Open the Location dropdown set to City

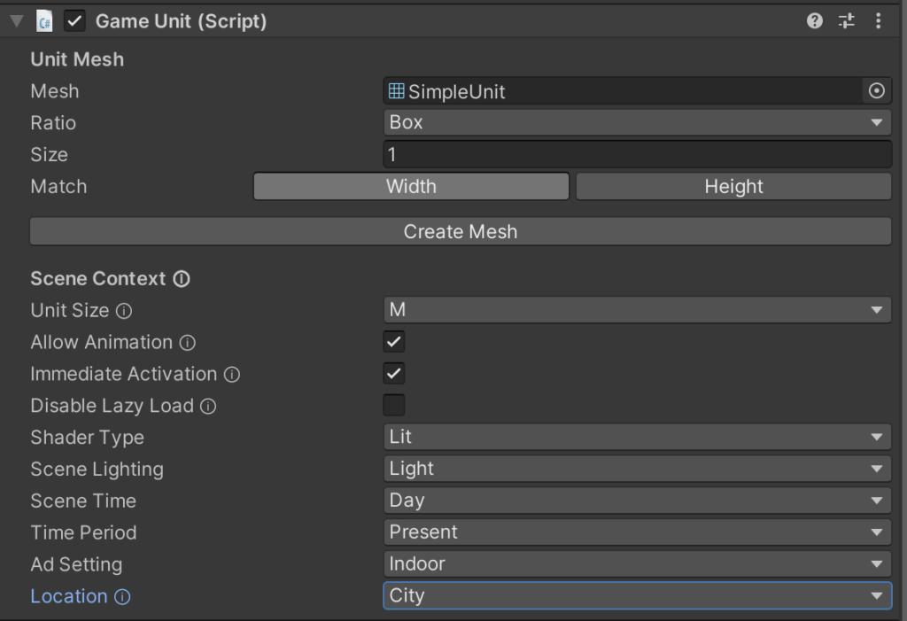pyautogui.click(x=637, y=595)
